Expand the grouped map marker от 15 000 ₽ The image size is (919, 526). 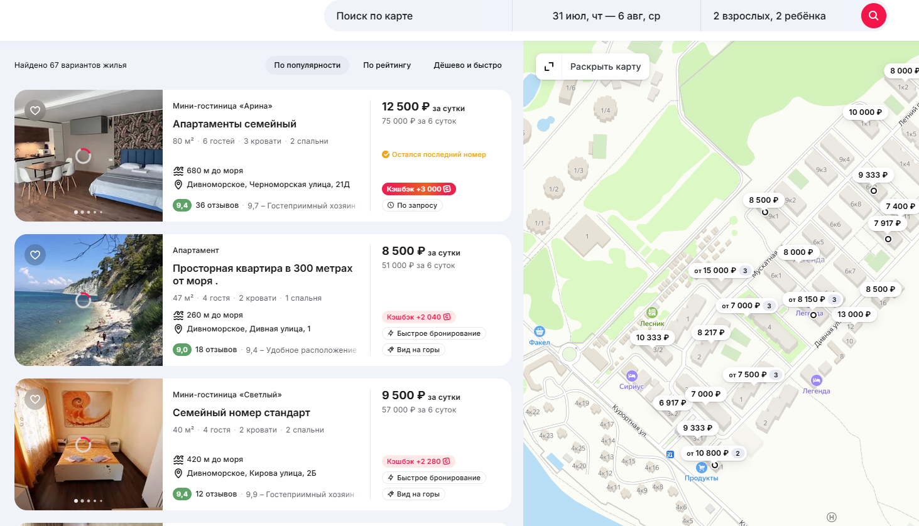pyautogui.click(x=720, y=271)
